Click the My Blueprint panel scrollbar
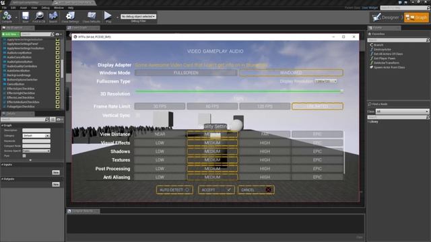This screenshot has height=242, width=431. [63, 69]
